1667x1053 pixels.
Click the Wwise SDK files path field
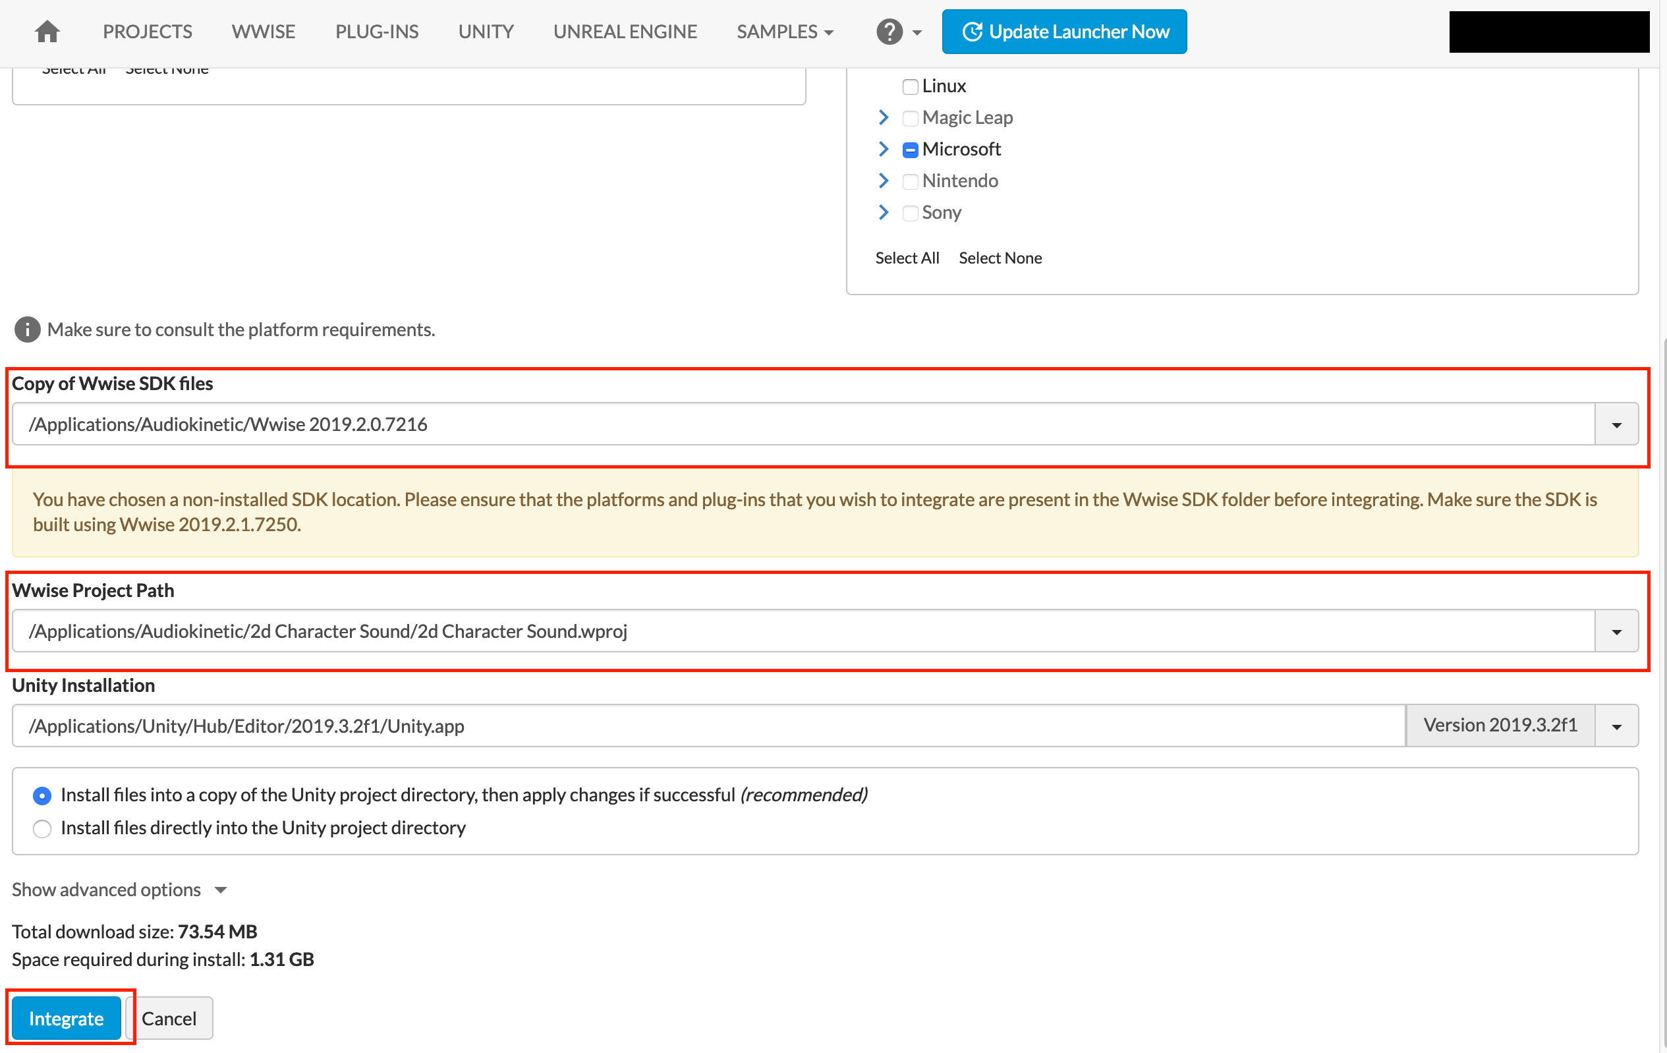pyautogui.click(x=803, y=424)
